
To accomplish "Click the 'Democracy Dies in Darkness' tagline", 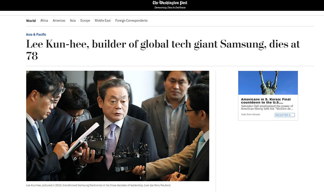I will click(x=170, y=8).
